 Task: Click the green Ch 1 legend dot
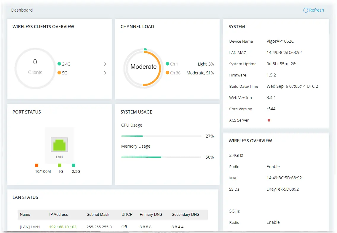pyautogui.click(x=167, y=64)
